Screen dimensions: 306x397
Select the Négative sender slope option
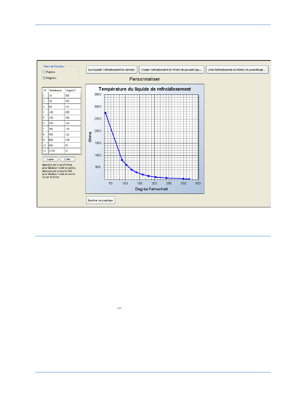44,78
